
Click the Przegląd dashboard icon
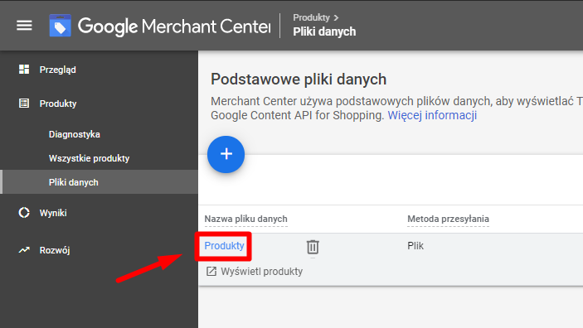(x=24, y=70)
